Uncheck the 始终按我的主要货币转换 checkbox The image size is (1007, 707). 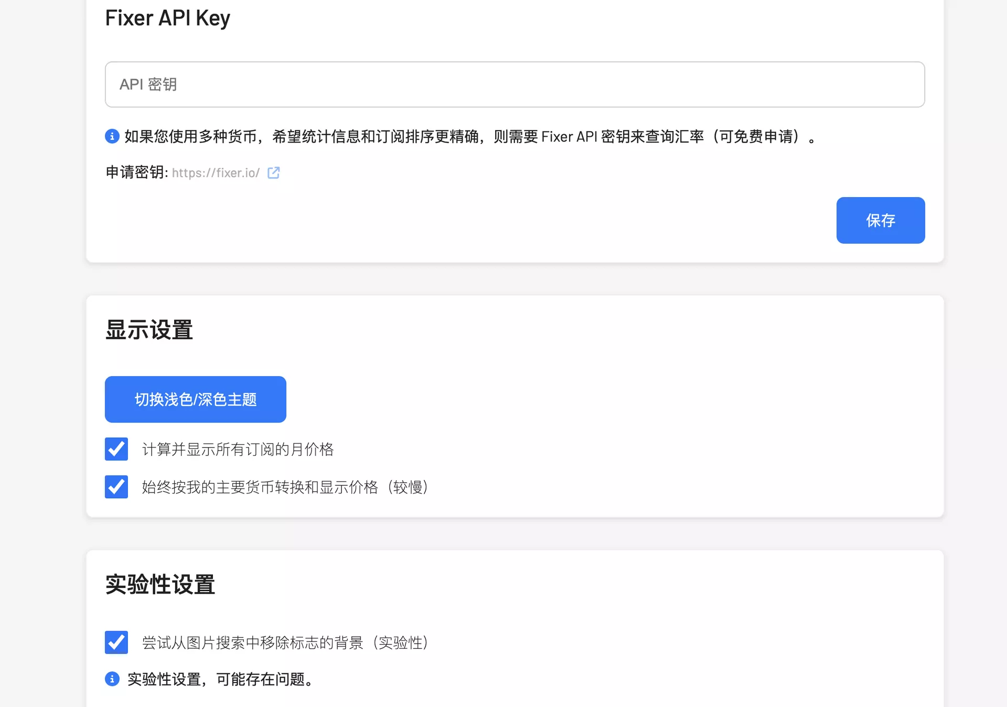[x=116, y=487]
